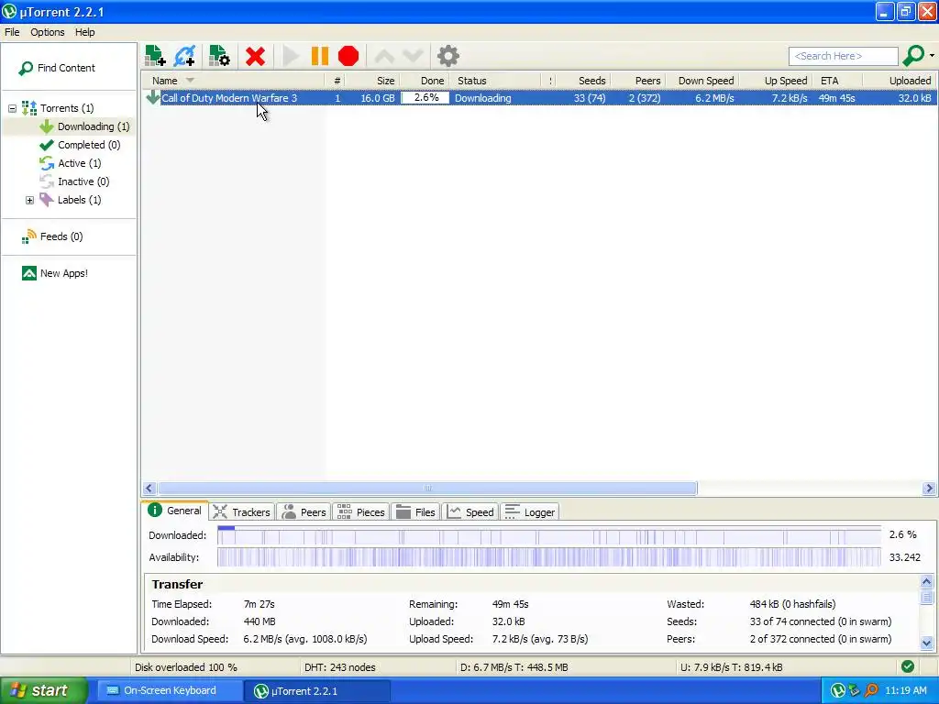
Task: Collapse the Torrents tree node
Action: tap(12, 108)
